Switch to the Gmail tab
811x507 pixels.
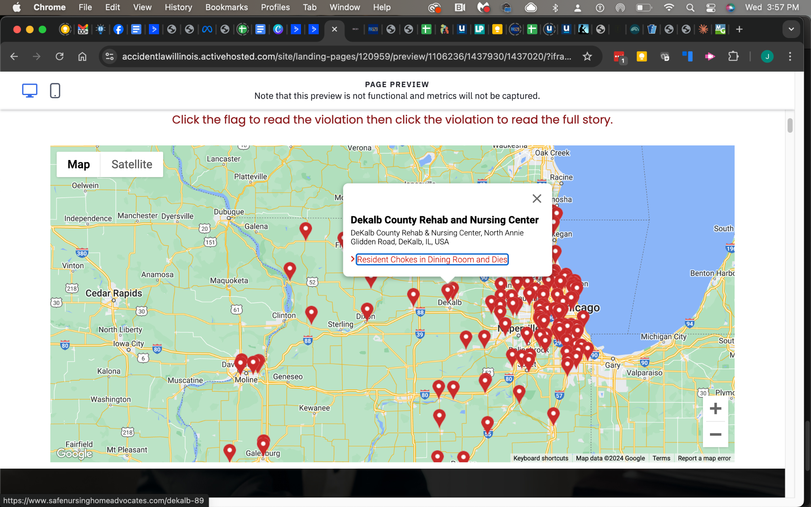tap(83, 29)
